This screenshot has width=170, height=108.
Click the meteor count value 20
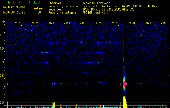click(39, 12)
